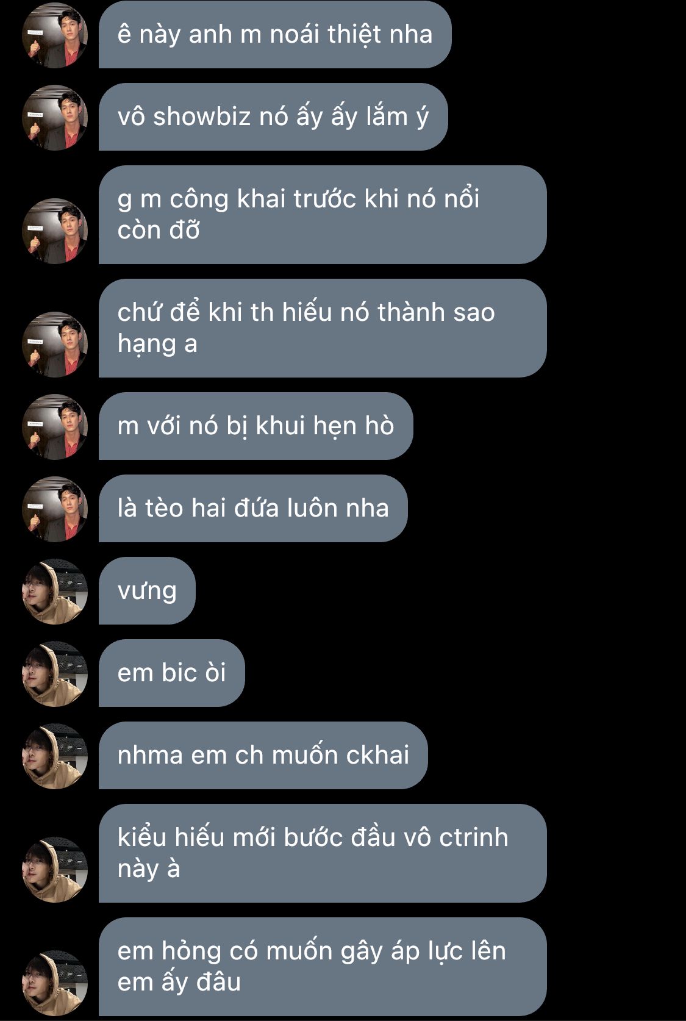Select message "g m công khai trước khi nó nổi còn đỡ"
Image resolution: width=686 pixels, height=1021 pixels.
pos(323,215)
